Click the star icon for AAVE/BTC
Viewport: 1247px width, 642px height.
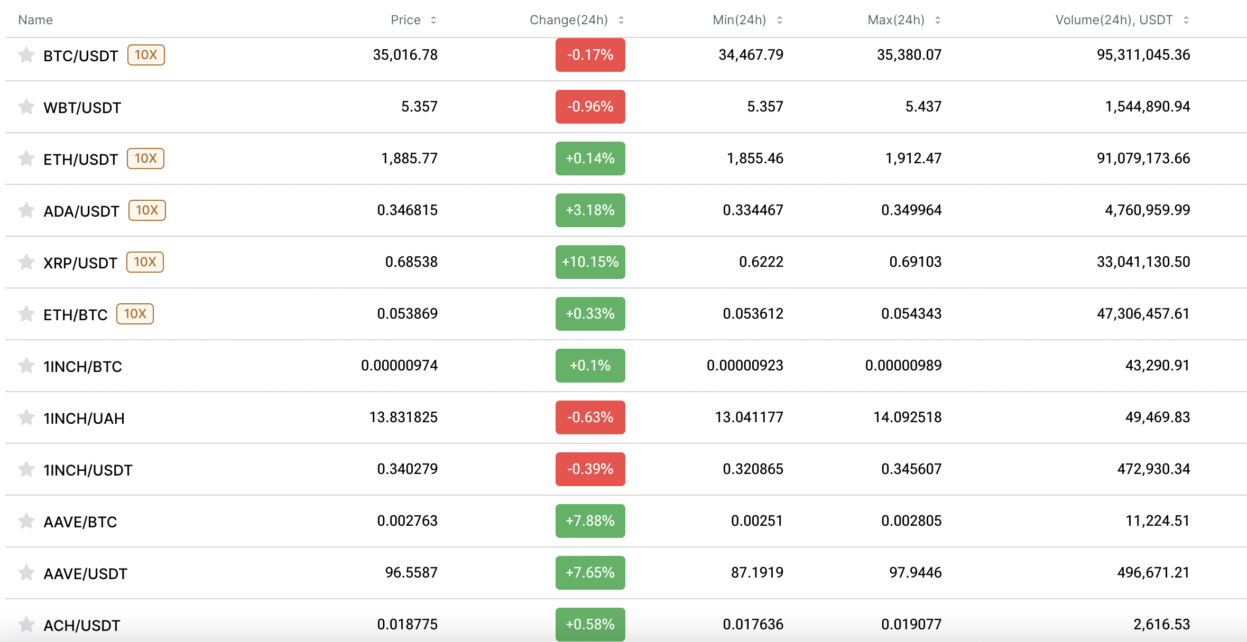coord(26,521)
